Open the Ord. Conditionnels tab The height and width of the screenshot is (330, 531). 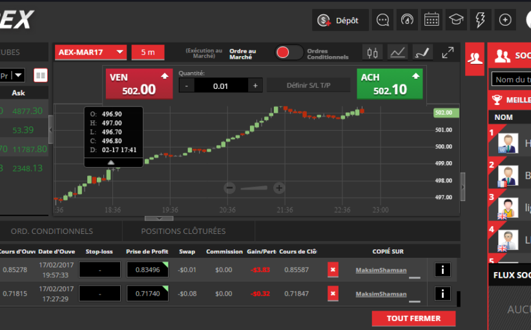coord(52,231)
